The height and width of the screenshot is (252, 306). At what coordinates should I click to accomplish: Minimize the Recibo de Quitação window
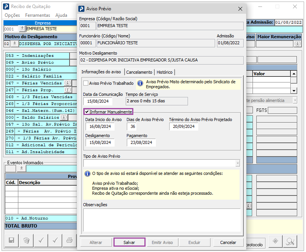click(260, 6)
